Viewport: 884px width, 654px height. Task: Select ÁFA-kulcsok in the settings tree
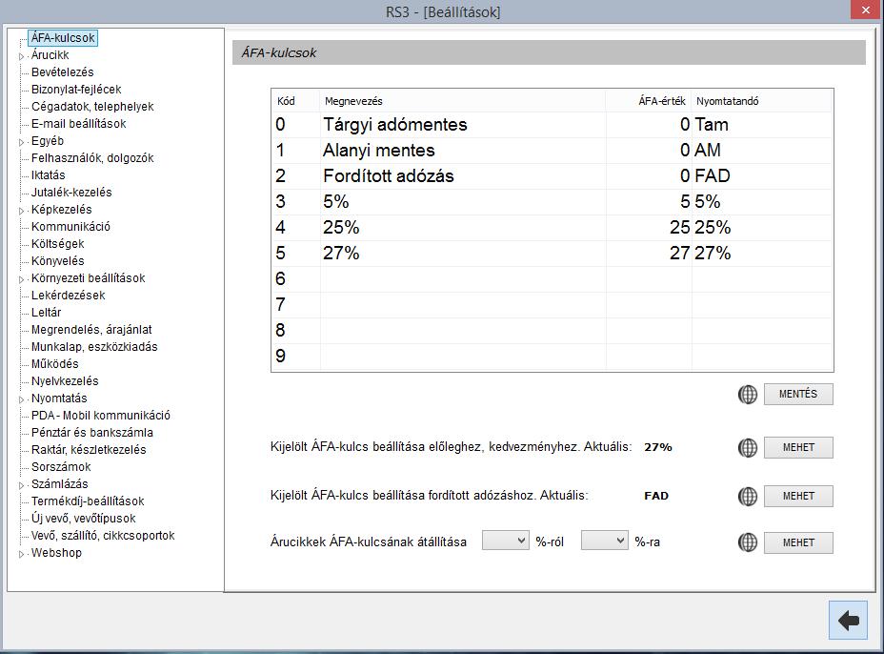(x=63, y=38)
